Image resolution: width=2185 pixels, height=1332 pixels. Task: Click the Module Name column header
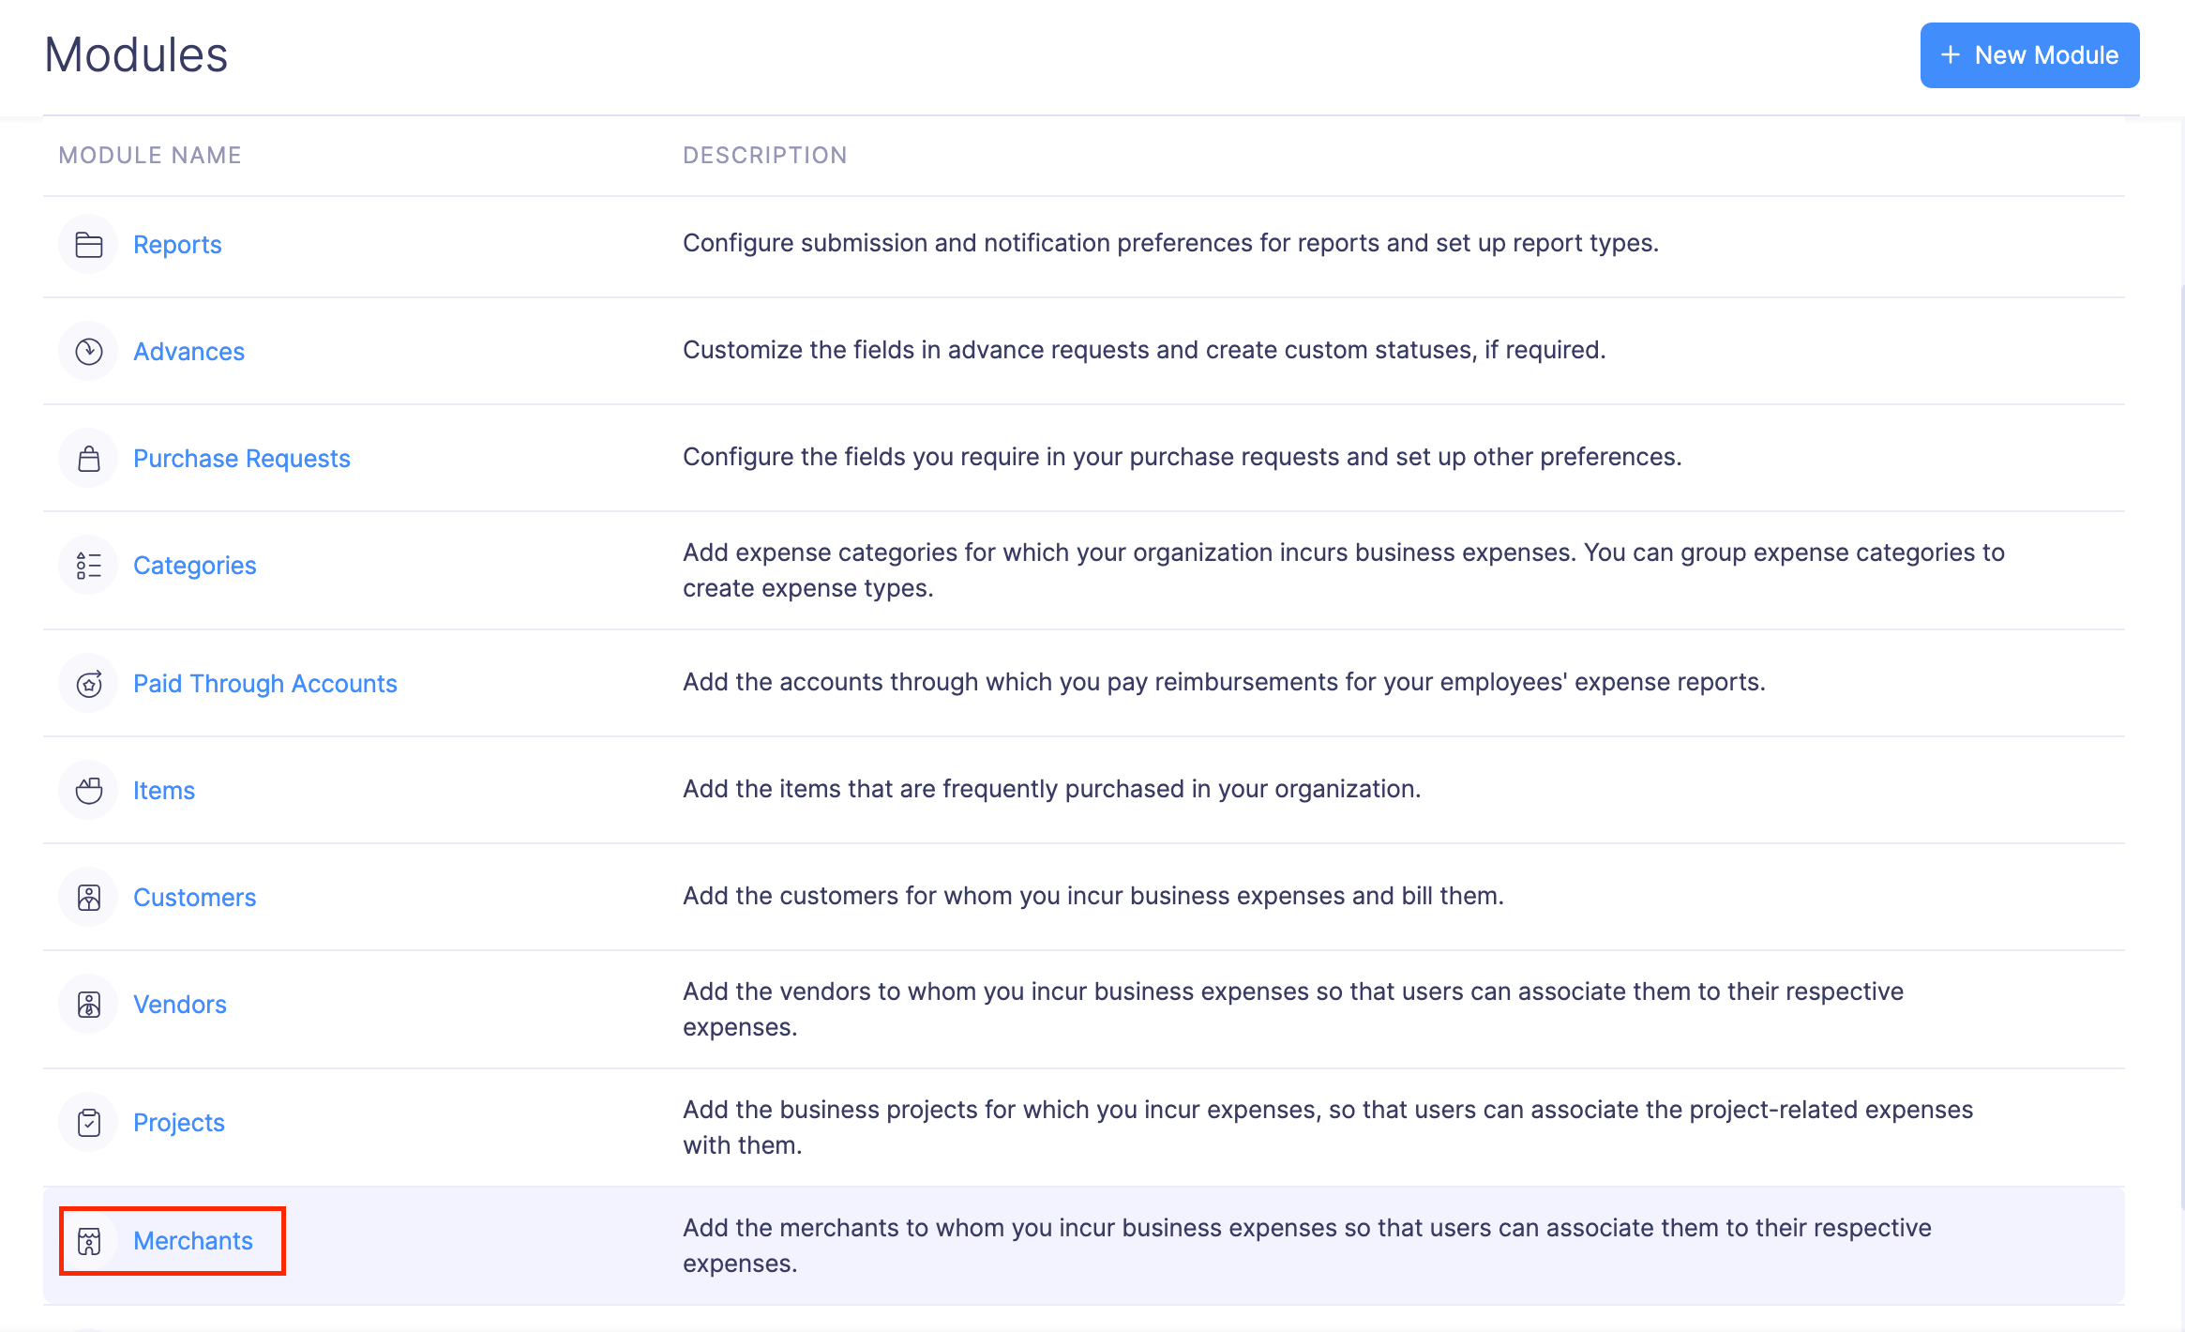pos(150,156)
